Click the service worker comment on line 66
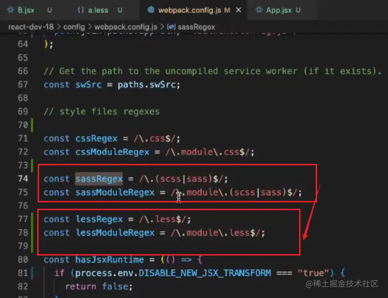This screenshot has height=298, width=388. tap(212, 71)
